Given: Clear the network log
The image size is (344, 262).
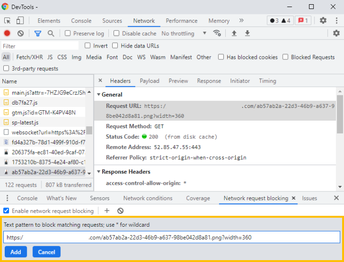Looking at the screenshot, I should click(21, 33).
